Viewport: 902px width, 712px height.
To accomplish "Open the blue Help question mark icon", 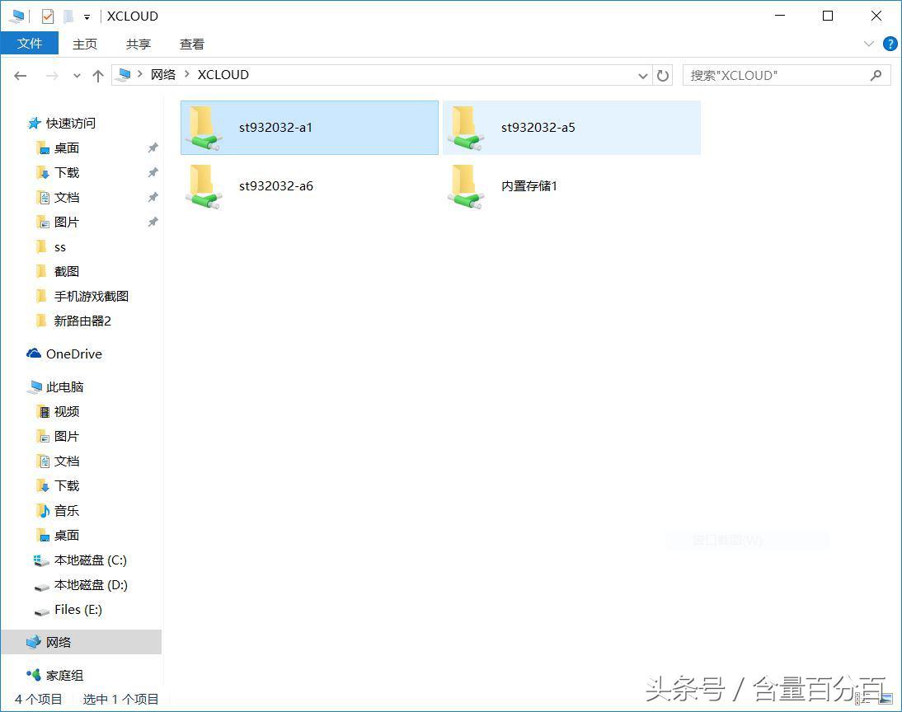I will coord(890,44).
